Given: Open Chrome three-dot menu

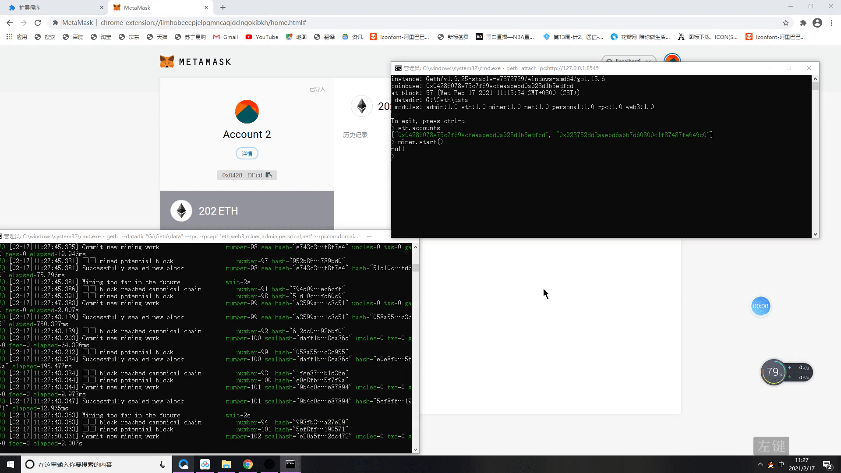Looking at the screenshot, I should (831, 23).
